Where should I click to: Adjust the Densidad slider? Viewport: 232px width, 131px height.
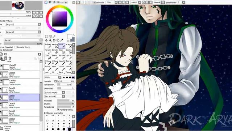click(66, 88)
